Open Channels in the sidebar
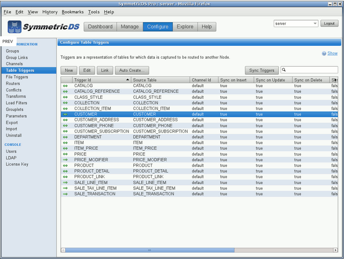The width and height of the screenshot is (345, 260). tap(14, 64)
